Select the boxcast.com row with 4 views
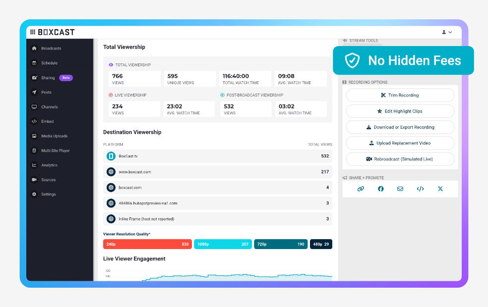Viewport: 488px width, 307px height. [218, 187]
